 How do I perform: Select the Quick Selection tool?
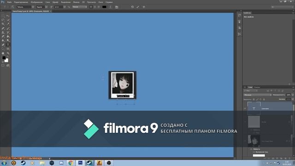click(x=8, y=20)
